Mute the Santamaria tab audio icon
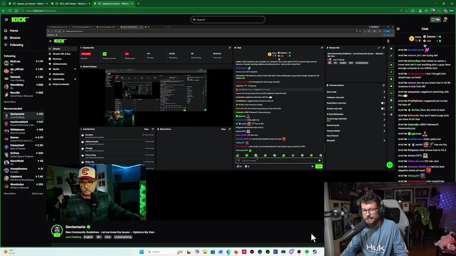Image resolution: width=456 pixels, height=256 pixels. (99, 4)
